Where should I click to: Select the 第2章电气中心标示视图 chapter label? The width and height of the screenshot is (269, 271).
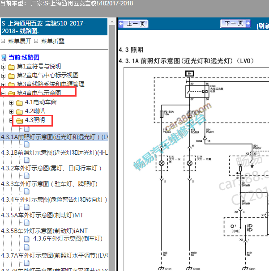pos(48,76)
